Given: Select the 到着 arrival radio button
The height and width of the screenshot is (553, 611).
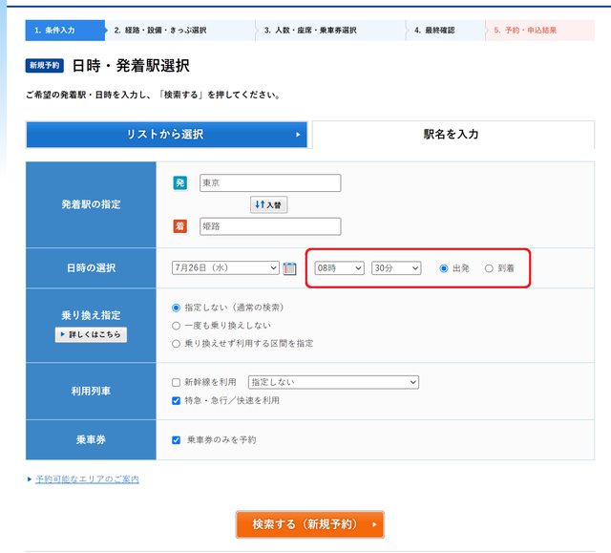Looking at the screenshot, I should (x=490, y=268).
